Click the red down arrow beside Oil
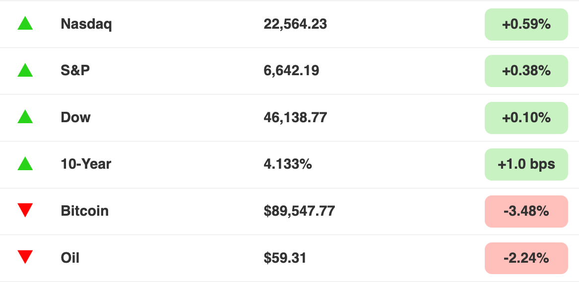The image size is (579, 282). pyautogui.click(x=25, y=257)
